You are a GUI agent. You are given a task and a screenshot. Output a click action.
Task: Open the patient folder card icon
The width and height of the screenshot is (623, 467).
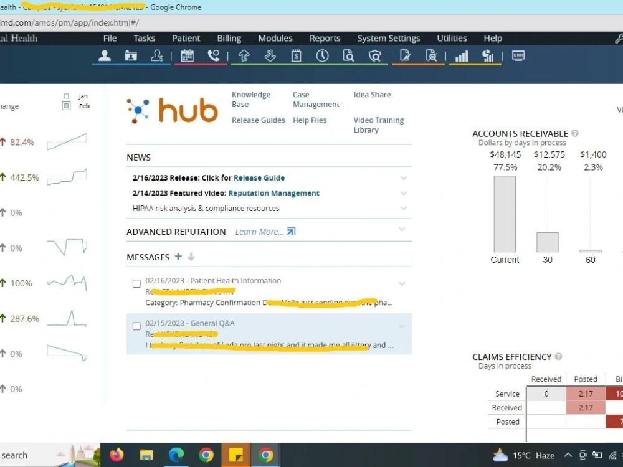point(131,55)
